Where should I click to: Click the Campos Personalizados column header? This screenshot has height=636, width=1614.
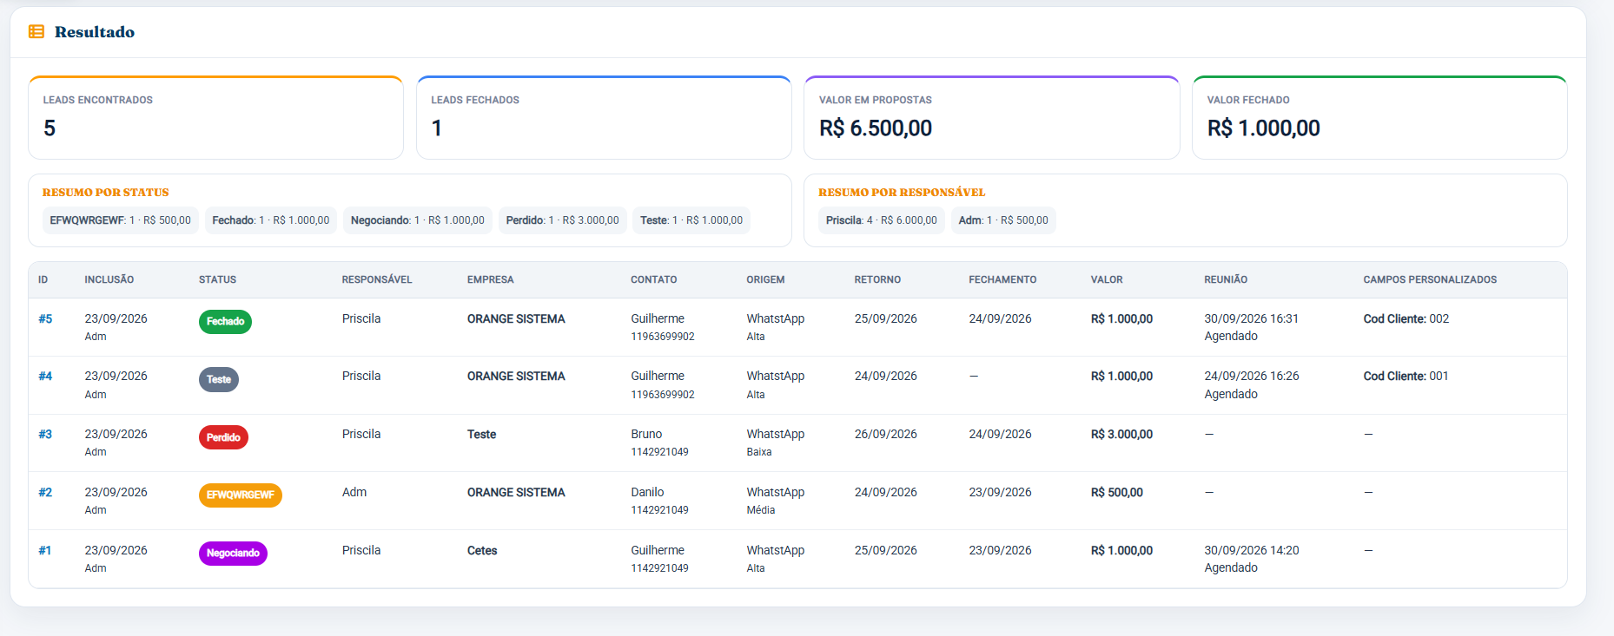coord(1430,280)
